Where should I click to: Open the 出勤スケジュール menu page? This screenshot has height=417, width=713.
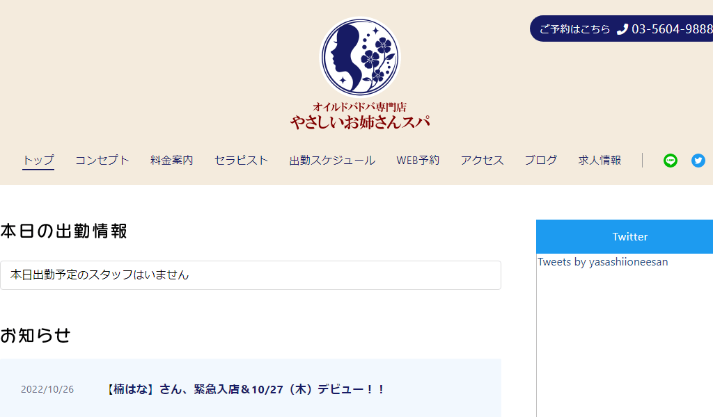pos(332,160)
